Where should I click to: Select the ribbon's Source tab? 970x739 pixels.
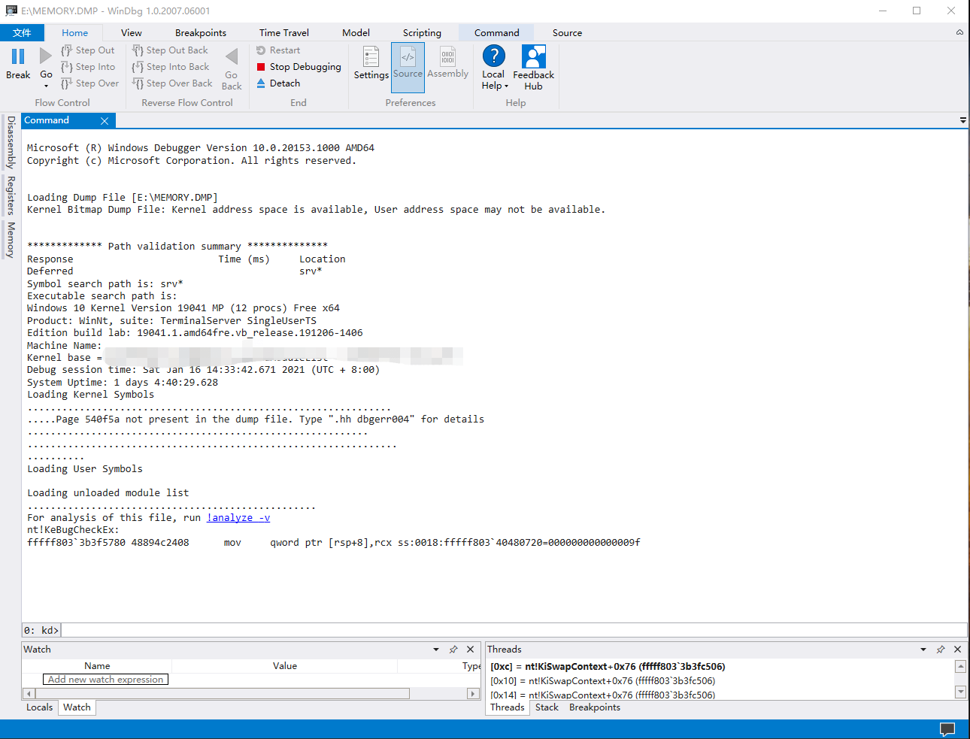pyautogui.click(x=567, y=32)
